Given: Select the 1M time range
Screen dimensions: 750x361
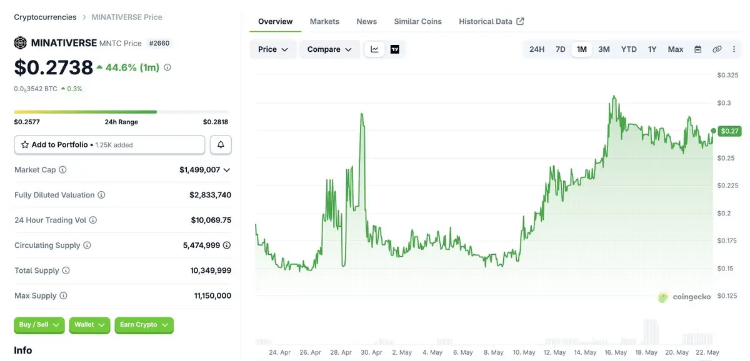Looking at the screenshot, I should pyautogui.click(x=582, y=49).
